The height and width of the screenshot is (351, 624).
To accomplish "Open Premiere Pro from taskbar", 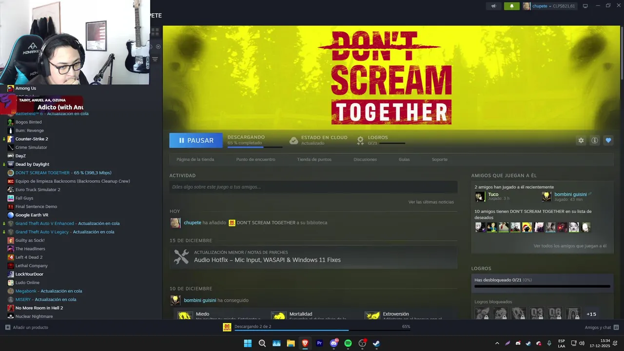I will (319, 343).
